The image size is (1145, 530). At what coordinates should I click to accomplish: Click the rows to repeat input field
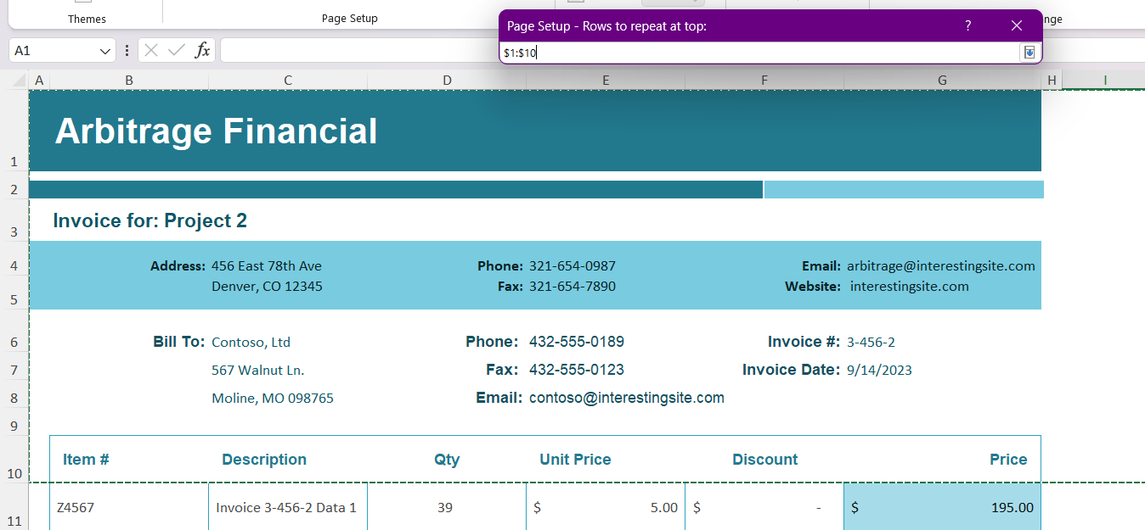(760, 53)
